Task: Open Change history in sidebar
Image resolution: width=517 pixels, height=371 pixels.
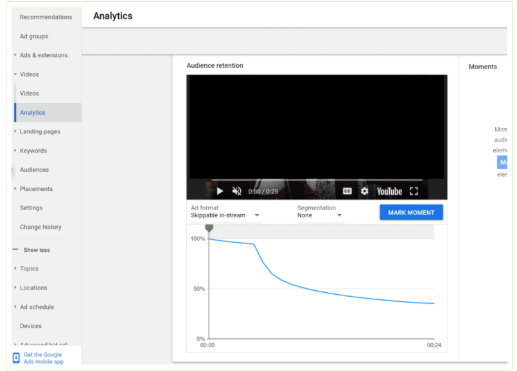Action: [x=40, y=227]
